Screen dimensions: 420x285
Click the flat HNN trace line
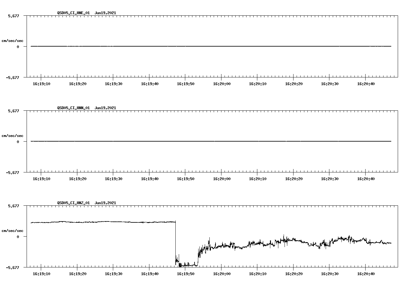211,141
